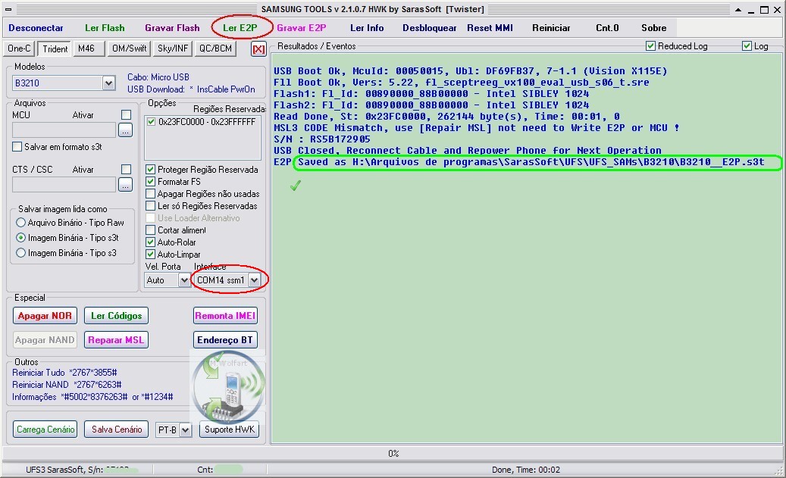
Task: Click the Reparar MSL button
Action: point(116,340)
